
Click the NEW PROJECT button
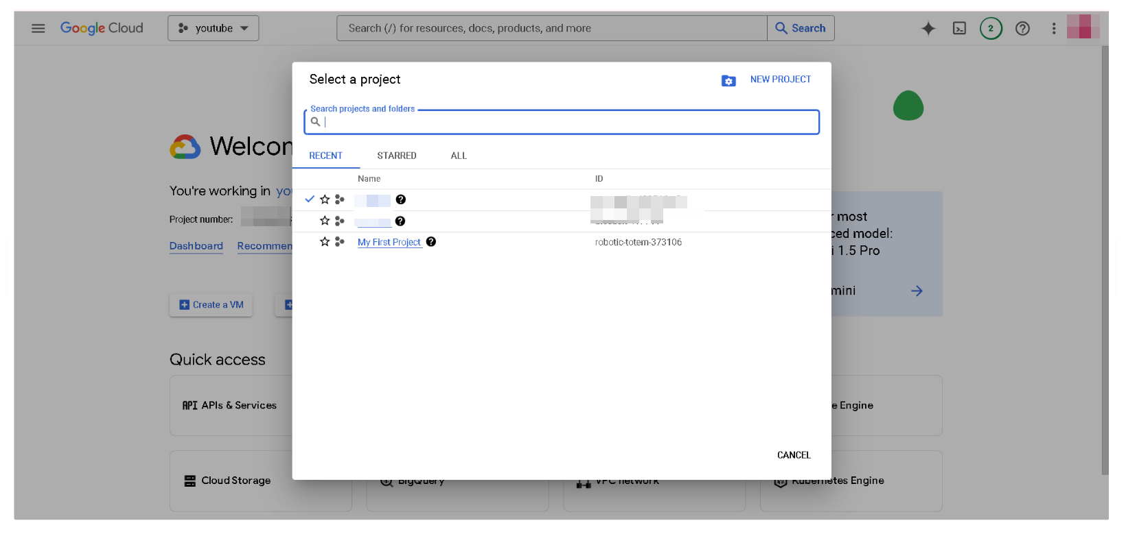click(x=780, y=80)
